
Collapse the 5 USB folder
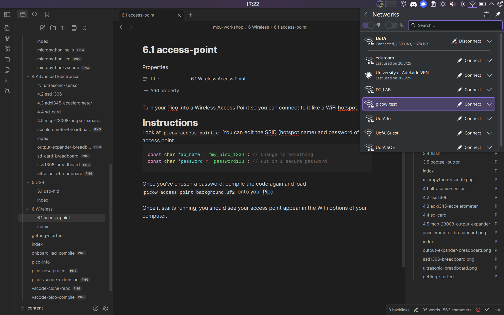tap(28, 182)
